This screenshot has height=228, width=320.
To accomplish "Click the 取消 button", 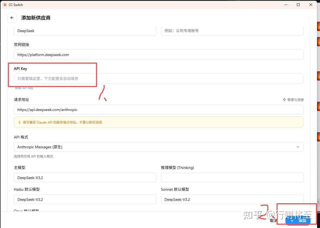I will [273, 221].
